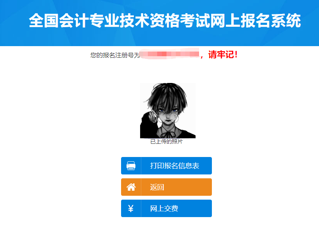319x226 pixels.
Task: Click the text label 打印报名信息表
Action: [x=175, y=166]
